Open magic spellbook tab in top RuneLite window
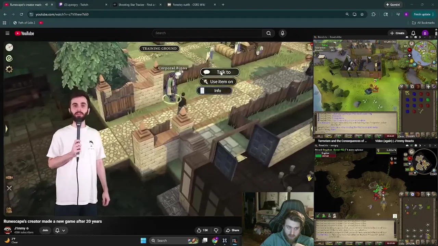The height and width of the screenshot is (246, 438). 434,87
